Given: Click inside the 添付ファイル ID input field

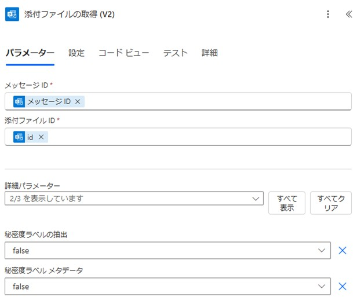Looking at the screenshot, I should click(178, 137).
